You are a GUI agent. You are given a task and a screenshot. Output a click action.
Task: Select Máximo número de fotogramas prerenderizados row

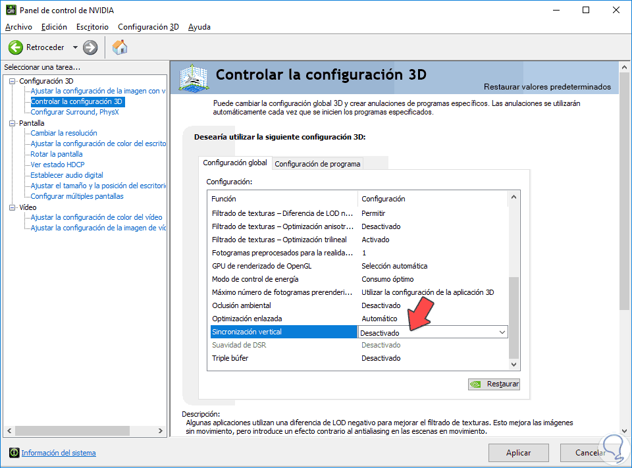pos(359,292)
